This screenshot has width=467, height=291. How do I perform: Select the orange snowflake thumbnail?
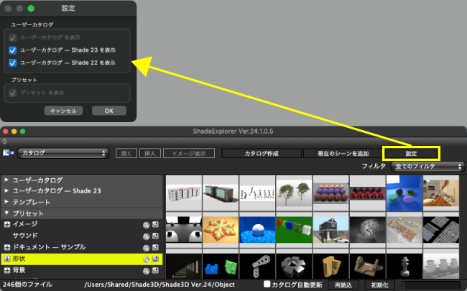pos(221,230)
